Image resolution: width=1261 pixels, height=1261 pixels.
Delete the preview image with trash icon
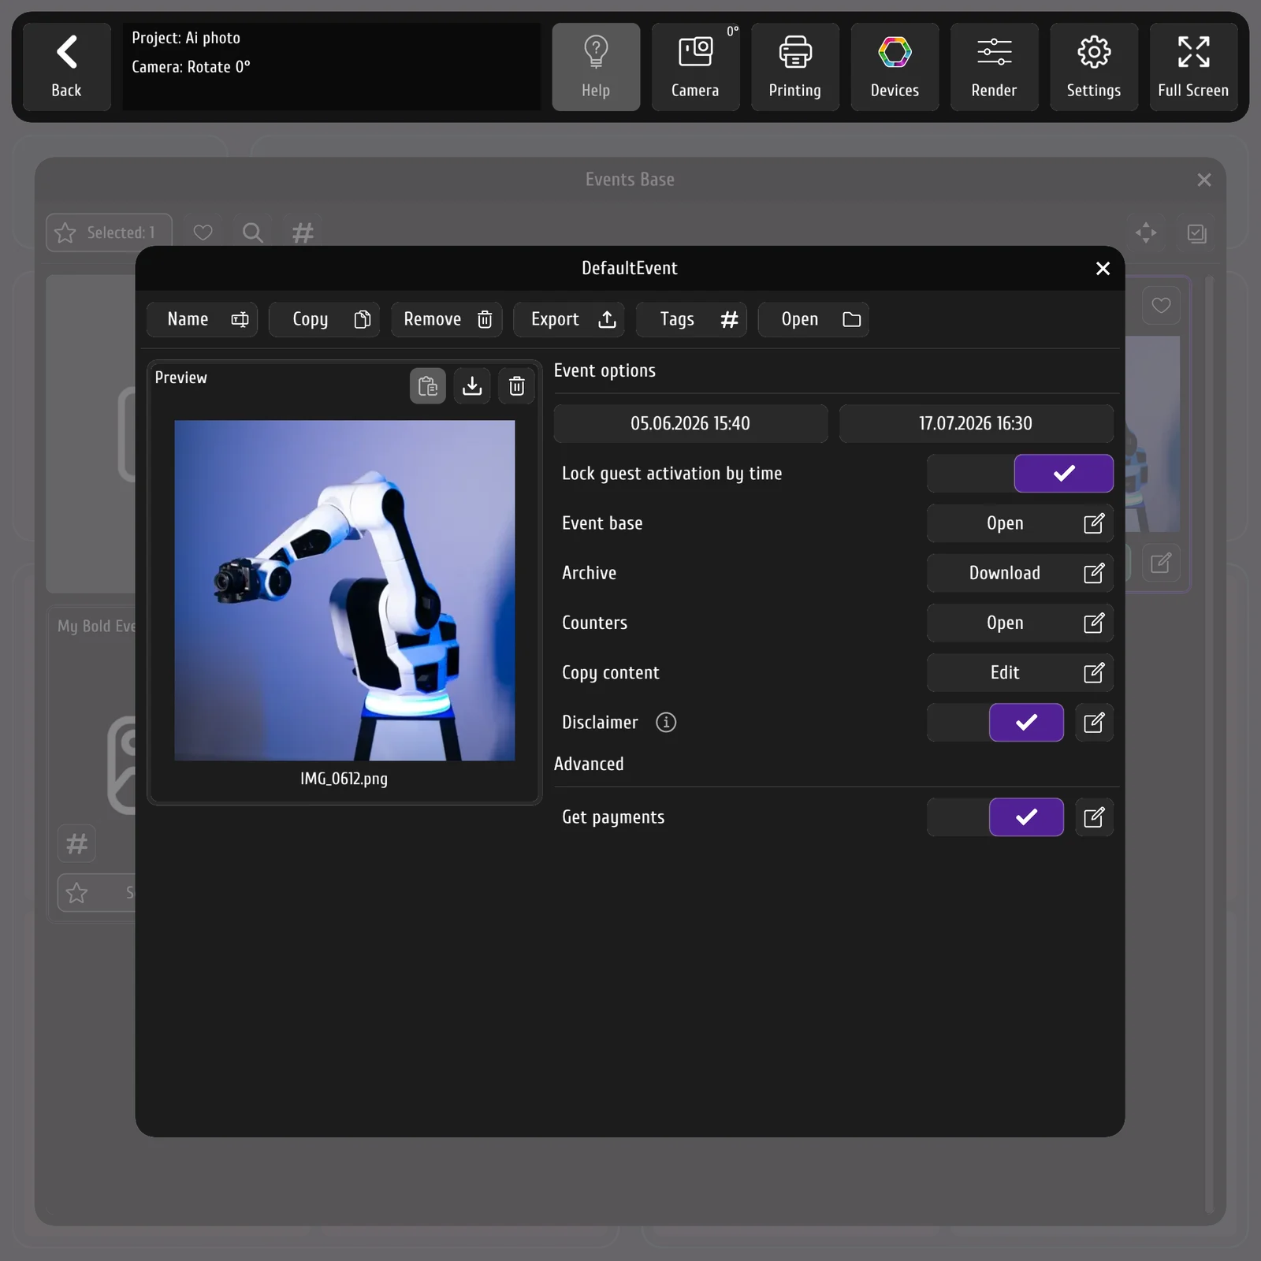pyautogui.click(x=517, y=386)
